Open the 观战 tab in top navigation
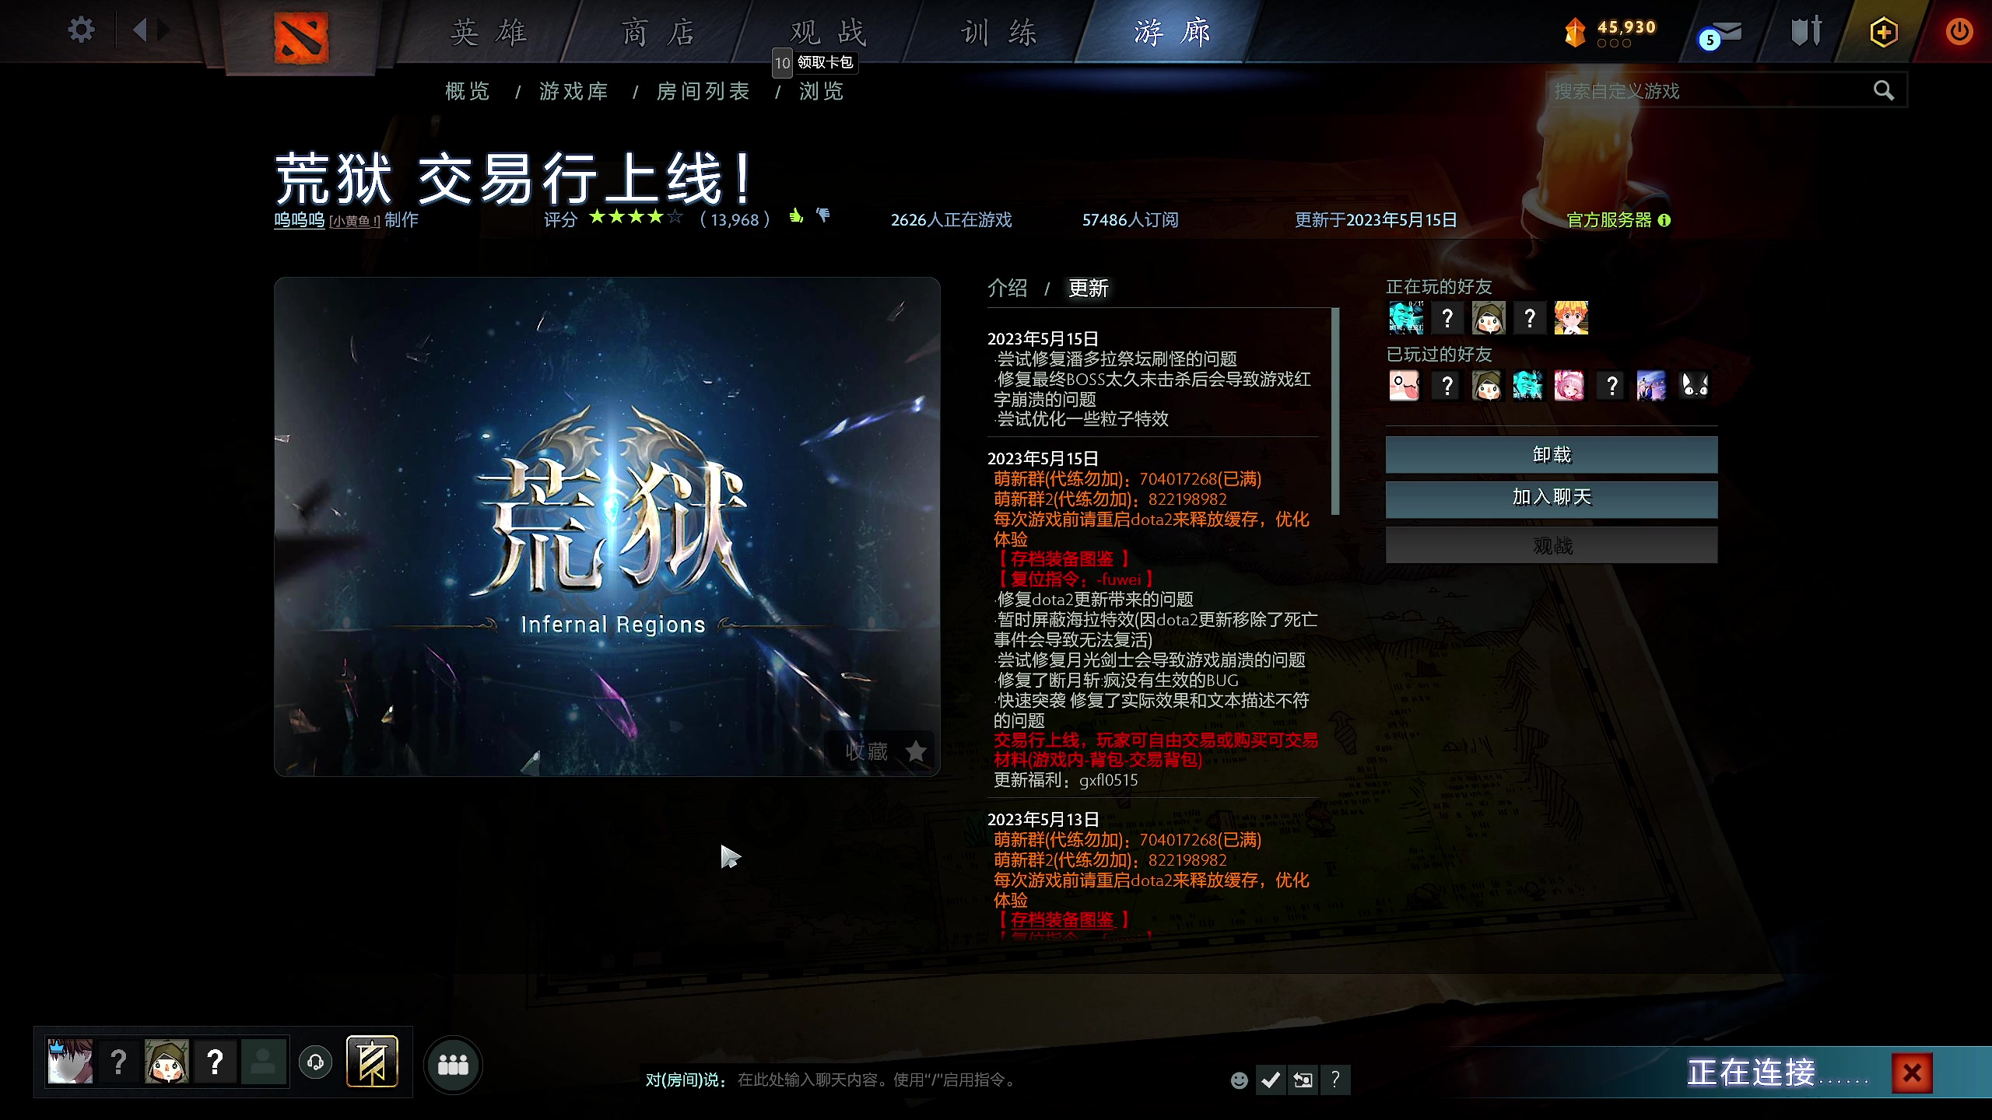Image resolution: width=1992 pixels, height=1120 pixels. pyautogui.click(x=828, y=33)
